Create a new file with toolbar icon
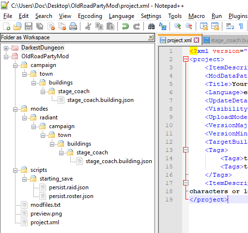 7,26
